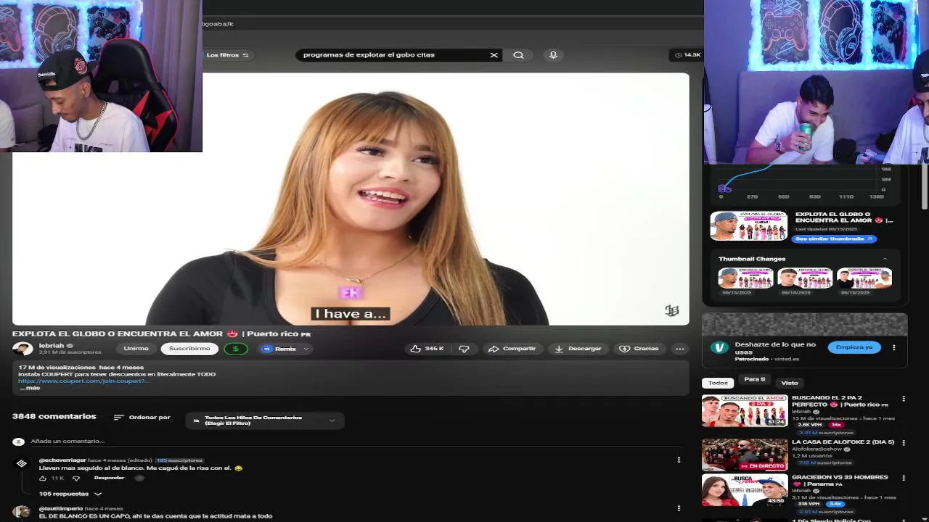The image size is (929, 522).
Task: Click the 3848 comentarios count
Action: (x=54, y=416)
